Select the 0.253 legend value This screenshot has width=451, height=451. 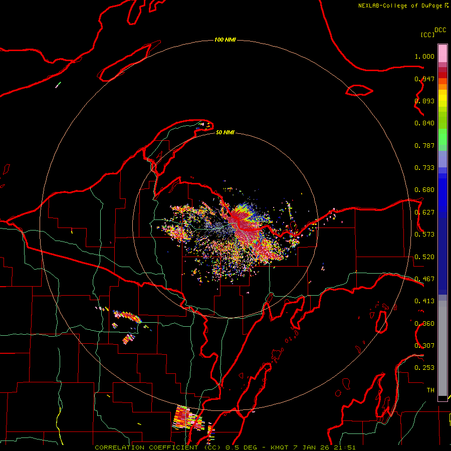[x=424, y=368]
